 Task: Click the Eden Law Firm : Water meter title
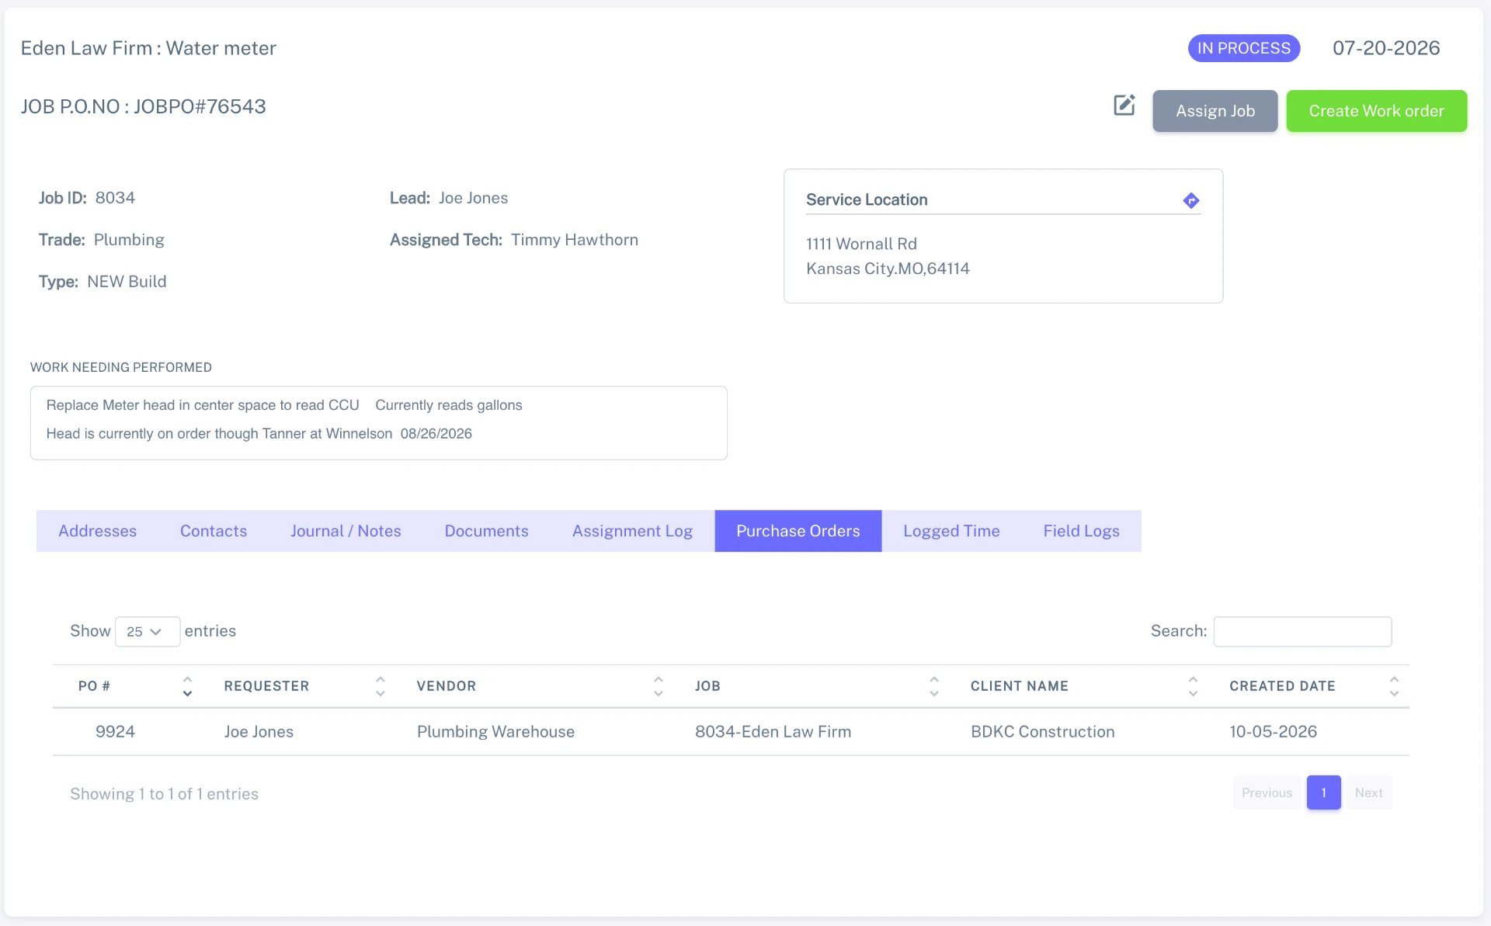(148, 48)
